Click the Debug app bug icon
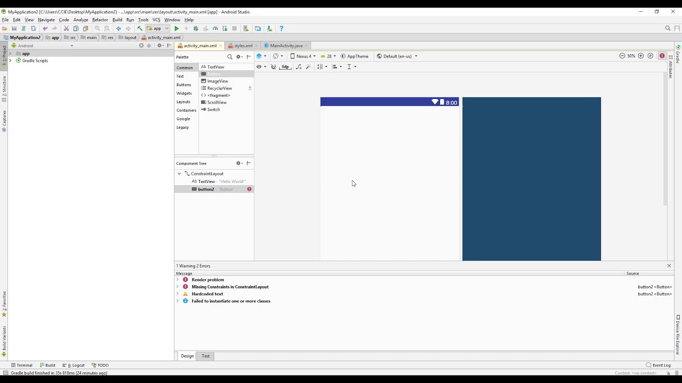Viewport: 682px width, 383px height. [x=196, y=29]
